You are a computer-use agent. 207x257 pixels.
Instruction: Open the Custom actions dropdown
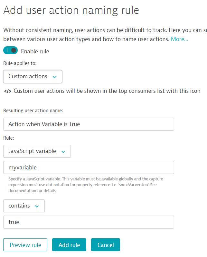point(33,77)
